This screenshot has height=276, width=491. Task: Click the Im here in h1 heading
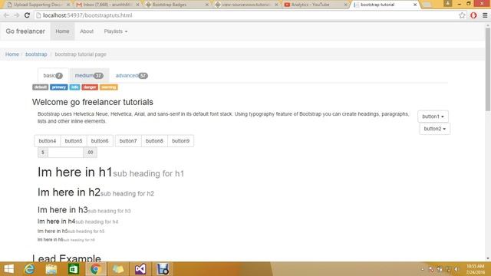(75, 172)
